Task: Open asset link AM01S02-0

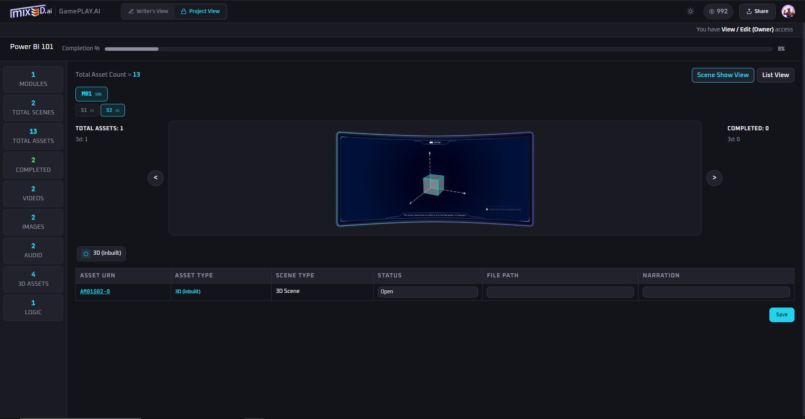Action: pos(95,292)
